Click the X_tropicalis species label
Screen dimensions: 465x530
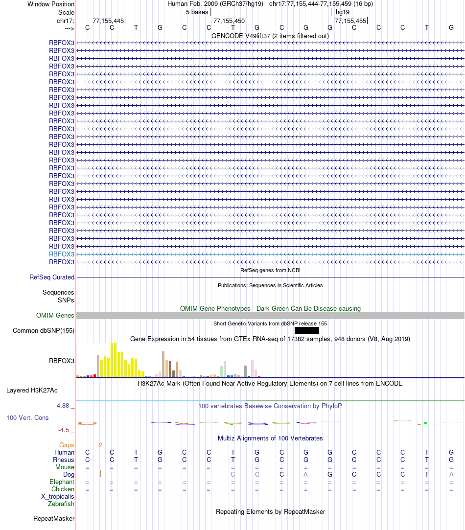click(x=57, y=497)
